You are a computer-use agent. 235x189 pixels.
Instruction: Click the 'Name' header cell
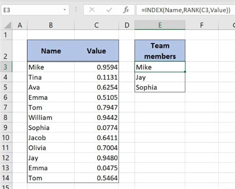pyautogui.click(x=51, y=51)
